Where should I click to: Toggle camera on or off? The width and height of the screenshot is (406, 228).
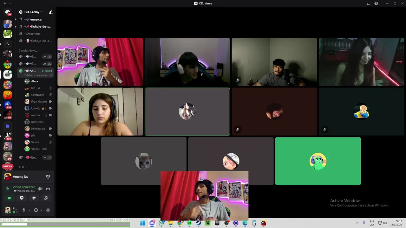coord(10,198)
